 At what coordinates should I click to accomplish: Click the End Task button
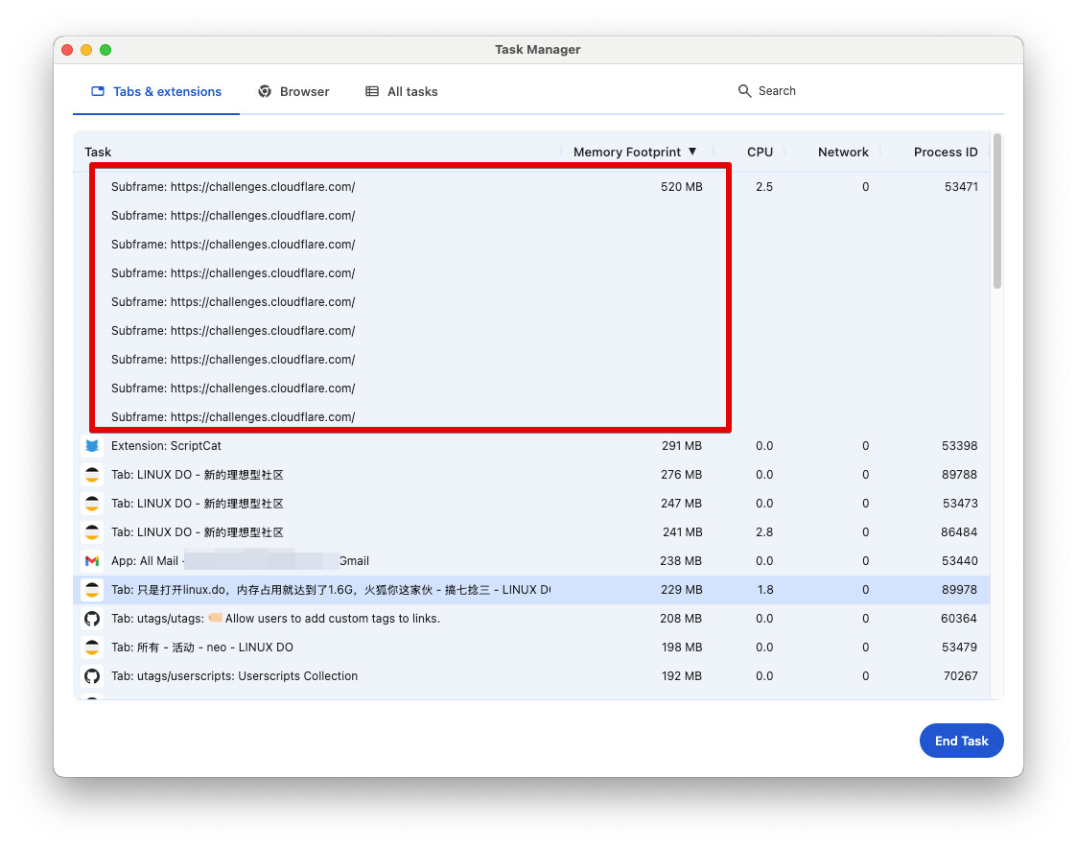click(961, 741)
